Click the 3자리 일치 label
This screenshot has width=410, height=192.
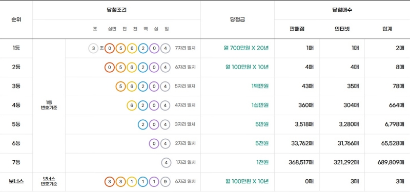coord(186,124)
